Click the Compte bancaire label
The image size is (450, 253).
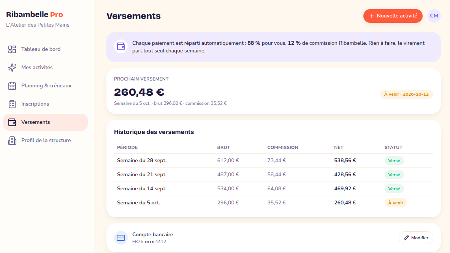[x=153, y=235]
